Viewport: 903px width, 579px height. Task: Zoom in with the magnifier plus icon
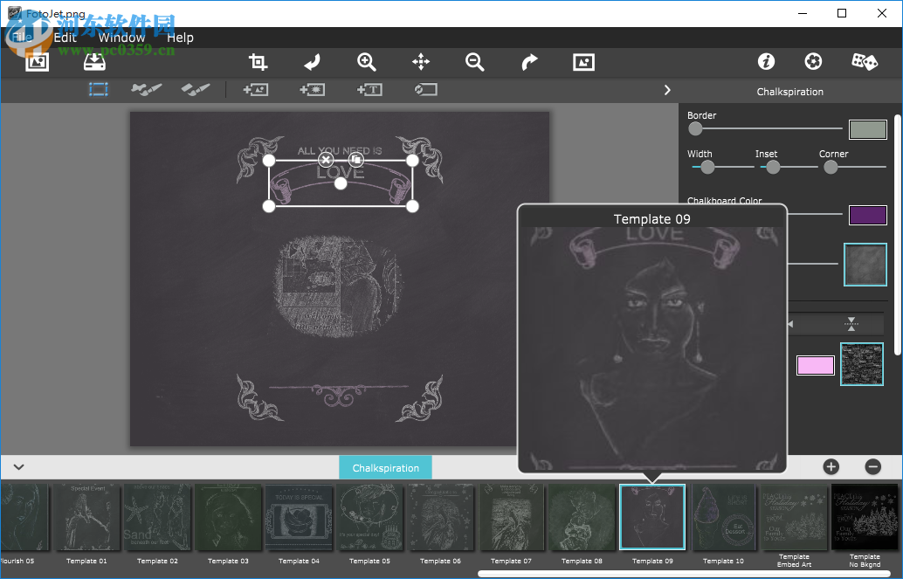367,62
